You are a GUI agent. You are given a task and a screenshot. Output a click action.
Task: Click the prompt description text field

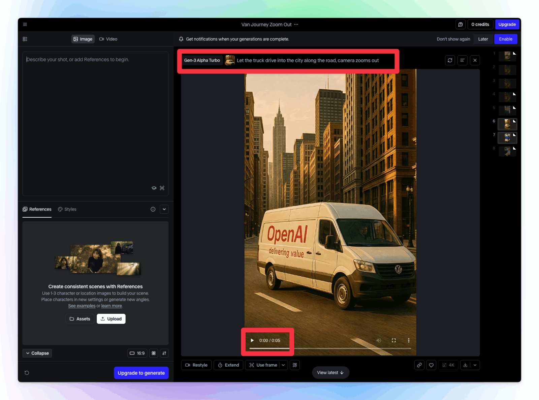(95, 124)
